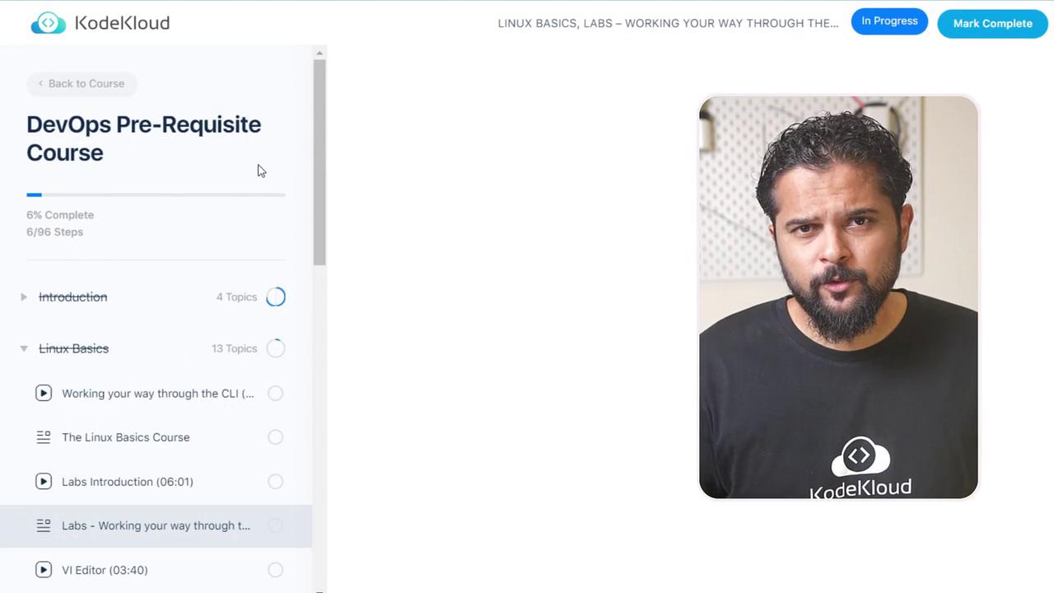Click play icon next to Labs Introduction

[44, 482]
